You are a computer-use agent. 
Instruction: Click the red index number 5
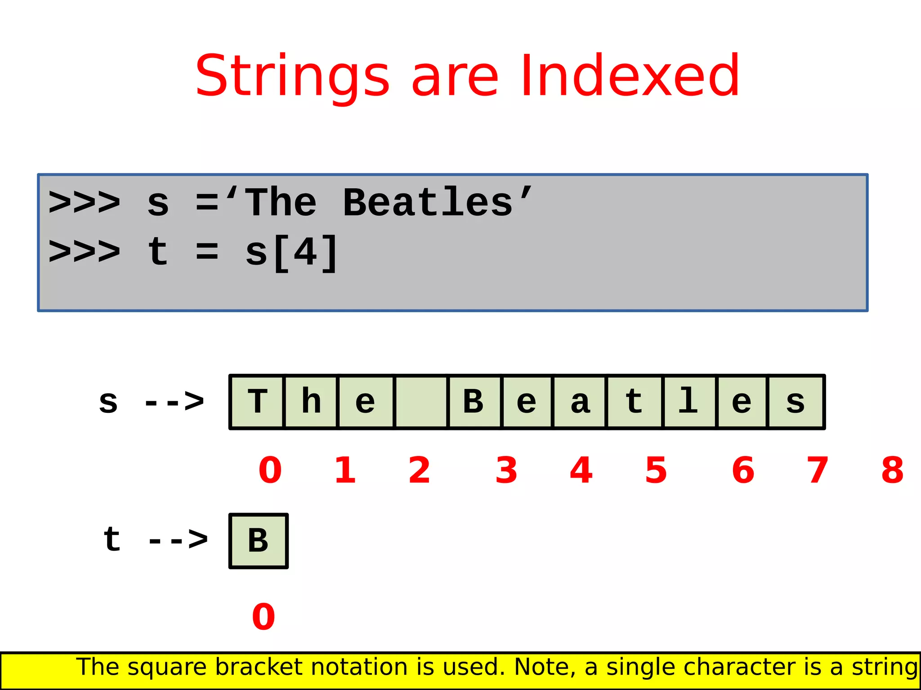(x=656, y=470)
